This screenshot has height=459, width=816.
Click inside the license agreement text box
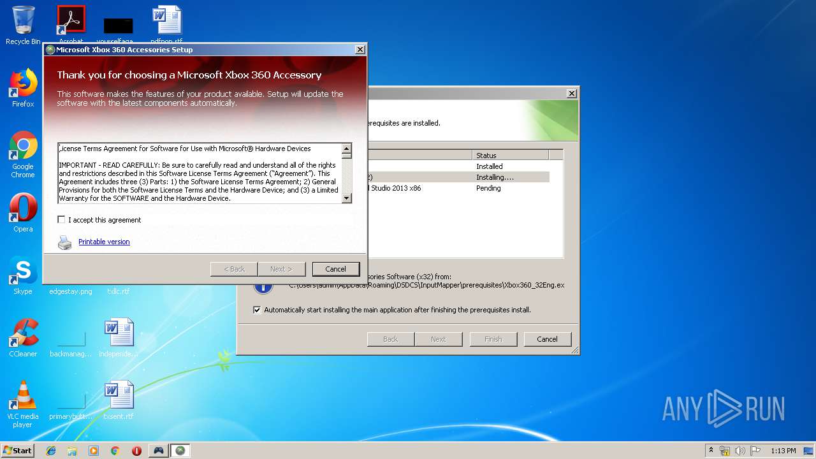(x=200, y=173)
